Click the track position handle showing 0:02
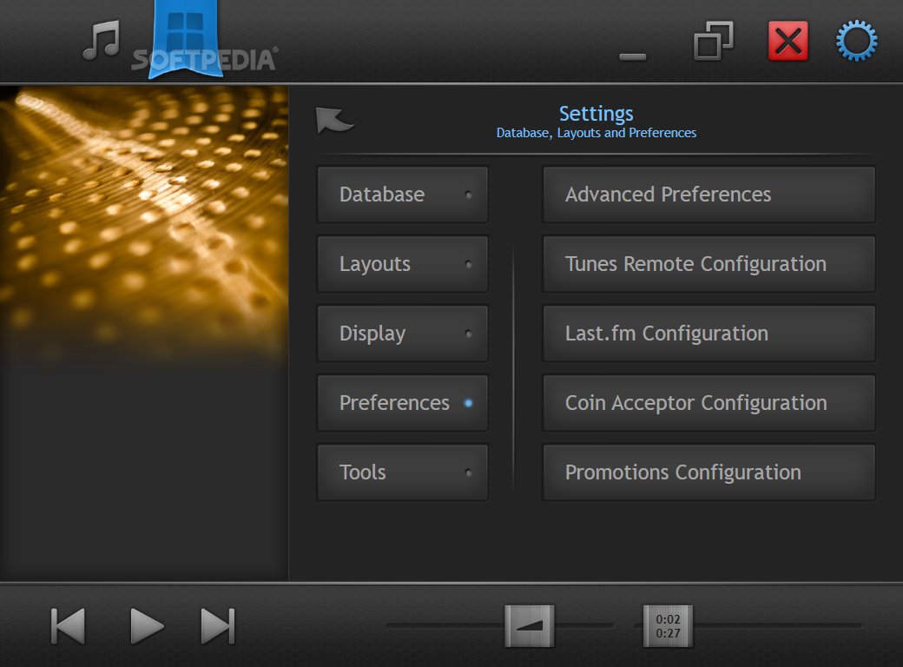Viewport: 903px width, 667px height. click(x=668, y=625)
